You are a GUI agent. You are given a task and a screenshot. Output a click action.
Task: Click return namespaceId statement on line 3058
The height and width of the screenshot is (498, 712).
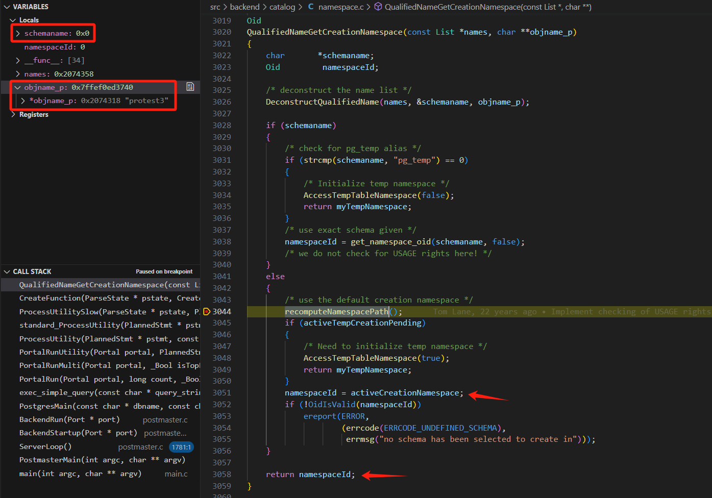tap(310, 475)
